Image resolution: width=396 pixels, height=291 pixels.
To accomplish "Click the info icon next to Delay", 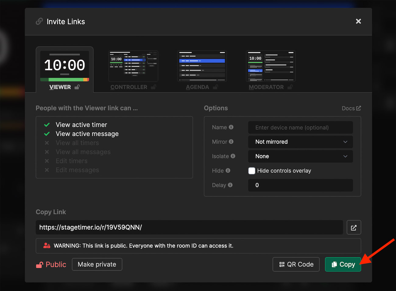I will (230, 185).
